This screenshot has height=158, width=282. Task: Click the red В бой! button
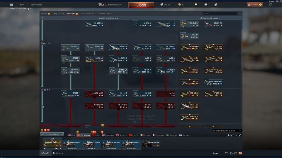click(141, 5)
